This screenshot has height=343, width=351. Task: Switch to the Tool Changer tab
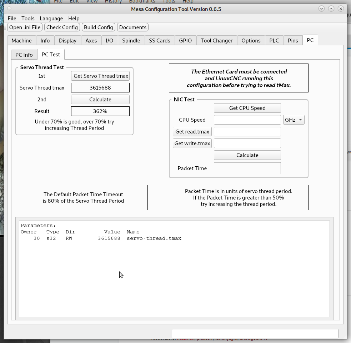(x=216, y=40)
